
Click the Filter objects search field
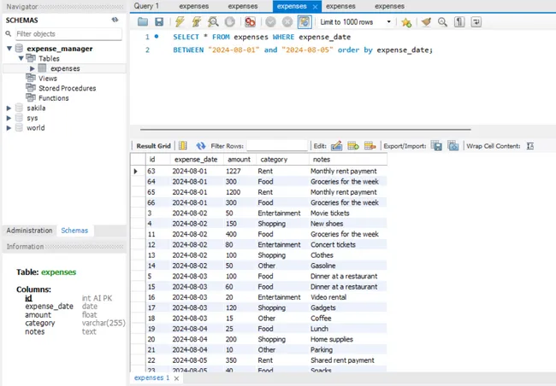68,33
